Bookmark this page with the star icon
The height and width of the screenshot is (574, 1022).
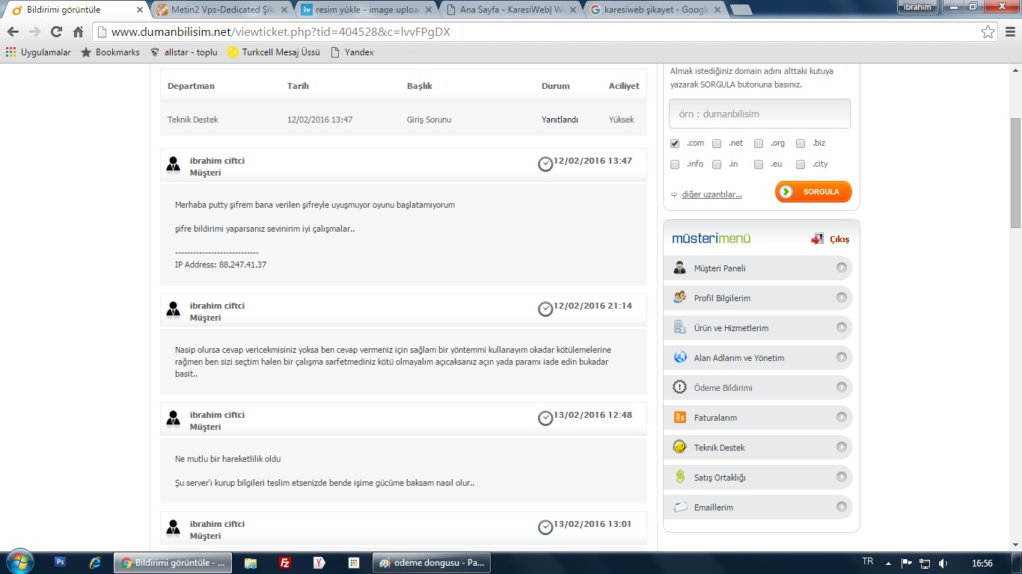pos(988,32)
